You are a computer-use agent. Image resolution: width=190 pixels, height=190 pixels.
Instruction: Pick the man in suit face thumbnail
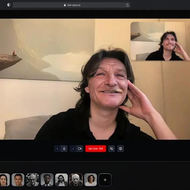click(47, 180)
